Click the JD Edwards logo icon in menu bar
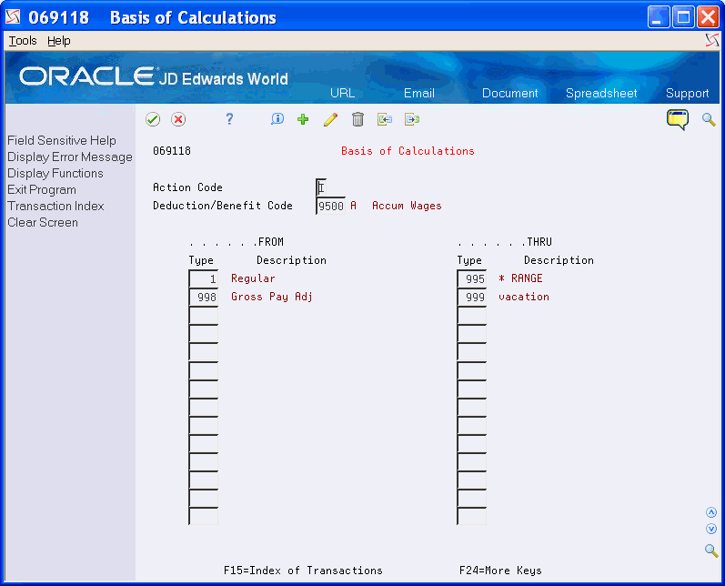This screenshot has height=586, width=725. click(712, 40)
